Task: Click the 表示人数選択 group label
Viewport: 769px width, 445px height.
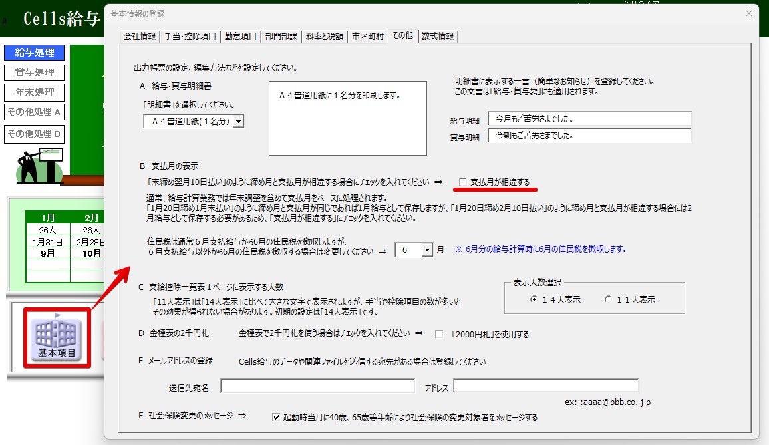Action: [x=538, y=283]
